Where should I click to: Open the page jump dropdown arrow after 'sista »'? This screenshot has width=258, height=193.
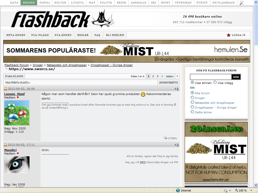(177, 76)
